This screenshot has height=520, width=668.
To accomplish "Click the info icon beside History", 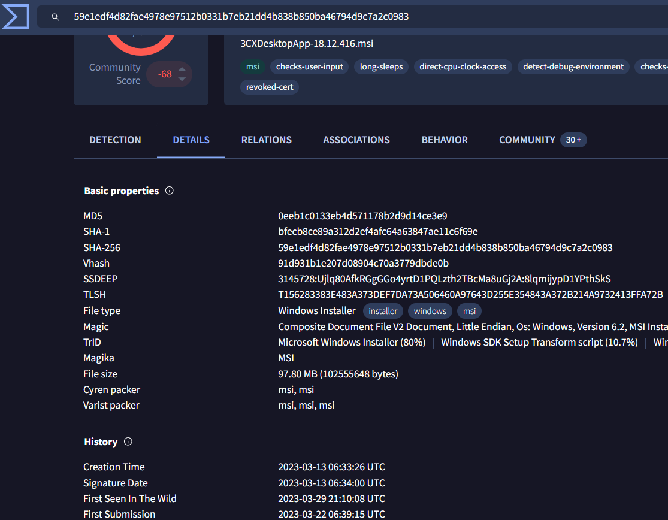I will [128, 442].
